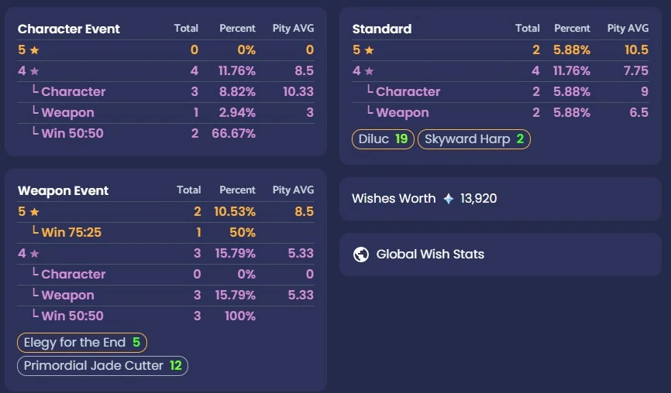Screen dimensions: 671x393
Task: Click the Wishes Worth panel
Action: (x=501, y=199)
